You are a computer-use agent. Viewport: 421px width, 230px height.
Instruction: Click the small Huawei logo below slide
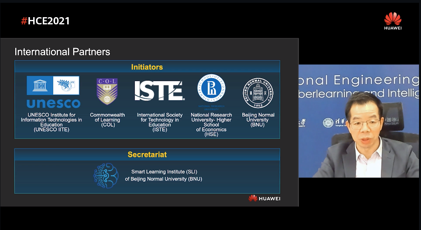pyautogui.click(x=264, y=198)
